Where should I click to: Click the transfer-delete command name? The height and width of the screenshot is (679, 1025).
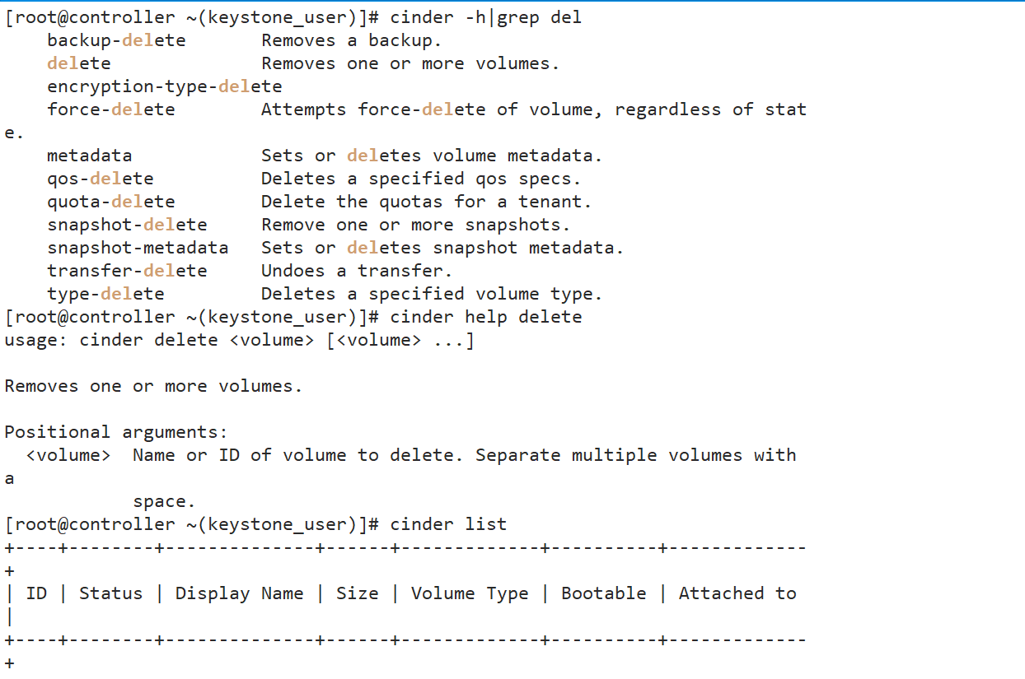(127, 271)
